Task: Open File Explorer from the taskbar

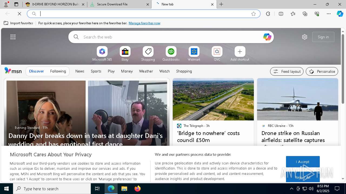Action: (x=124, y=189)
